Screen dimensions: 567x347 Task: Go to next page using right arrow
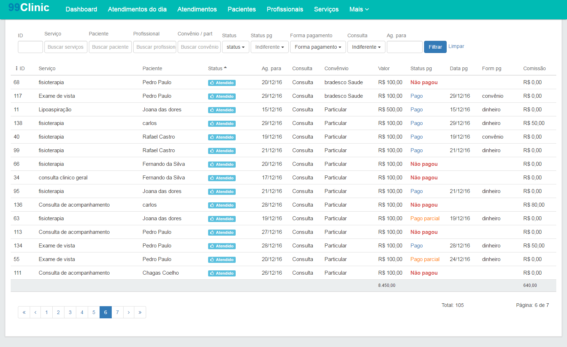pos(129,312)
